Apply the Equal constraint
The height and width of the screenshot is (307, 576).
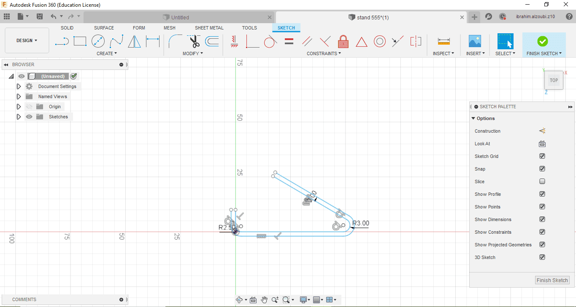(x=289, y=41)
